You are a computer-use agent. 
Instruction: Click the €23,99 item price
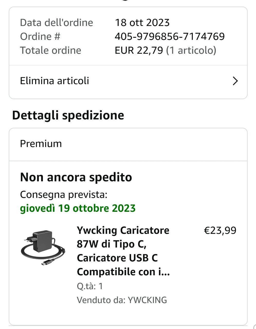(220, 230)
